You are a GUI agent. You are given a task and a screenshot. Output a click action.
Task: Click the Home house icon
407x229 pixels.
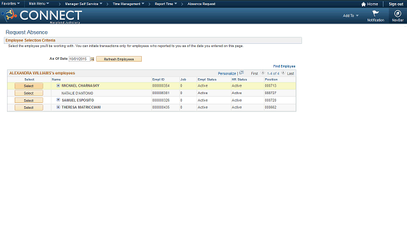363,4
